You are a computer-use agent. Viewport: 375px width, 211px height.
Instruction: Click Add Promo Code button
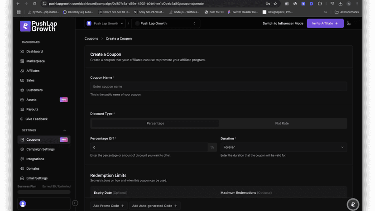[x=109, y=206]
